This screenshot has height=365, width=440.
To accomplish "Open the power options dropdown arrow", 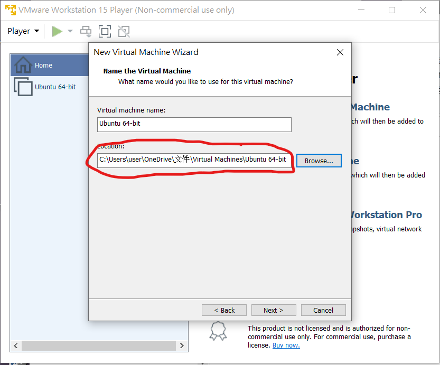I will (70, 31).
